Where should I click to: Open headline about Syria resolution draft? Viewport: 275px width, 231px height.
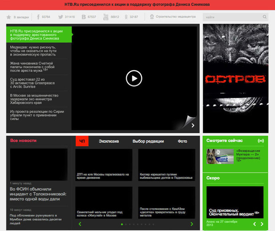(37, 115)
